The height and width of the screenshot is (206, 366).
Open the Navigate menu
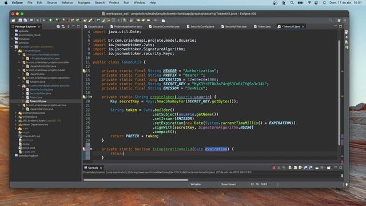click(84, 3)
